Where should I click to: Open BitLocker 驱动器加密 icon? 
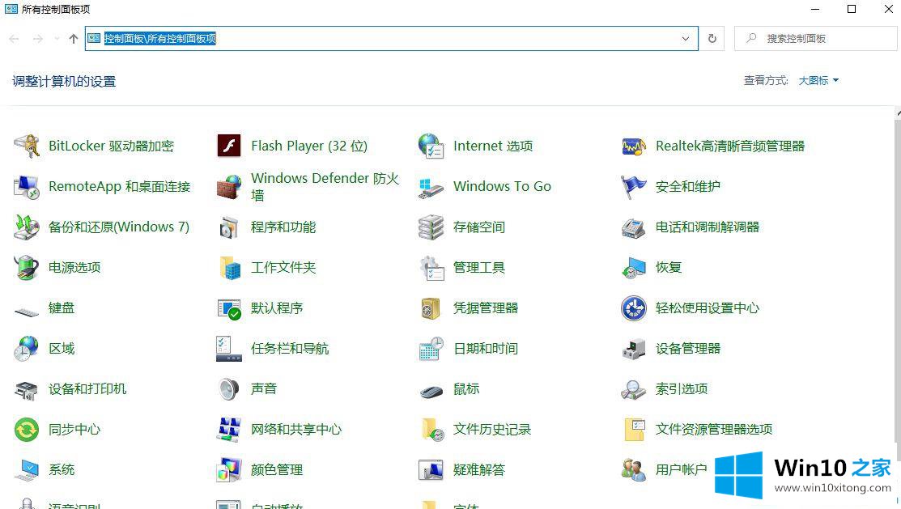point(27,146)
